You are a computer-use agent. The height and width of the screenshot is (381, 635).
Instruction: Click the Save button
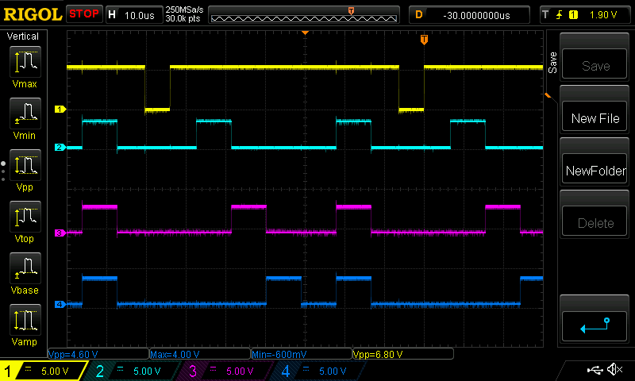coord(595,64)
